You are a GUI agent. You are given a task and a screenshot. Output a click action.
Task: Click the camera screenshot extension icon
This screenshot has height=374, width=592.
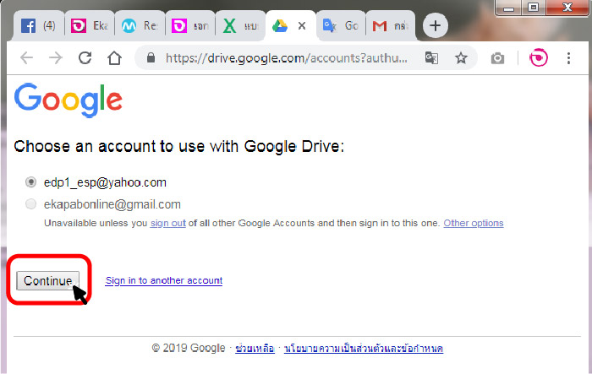497,58
